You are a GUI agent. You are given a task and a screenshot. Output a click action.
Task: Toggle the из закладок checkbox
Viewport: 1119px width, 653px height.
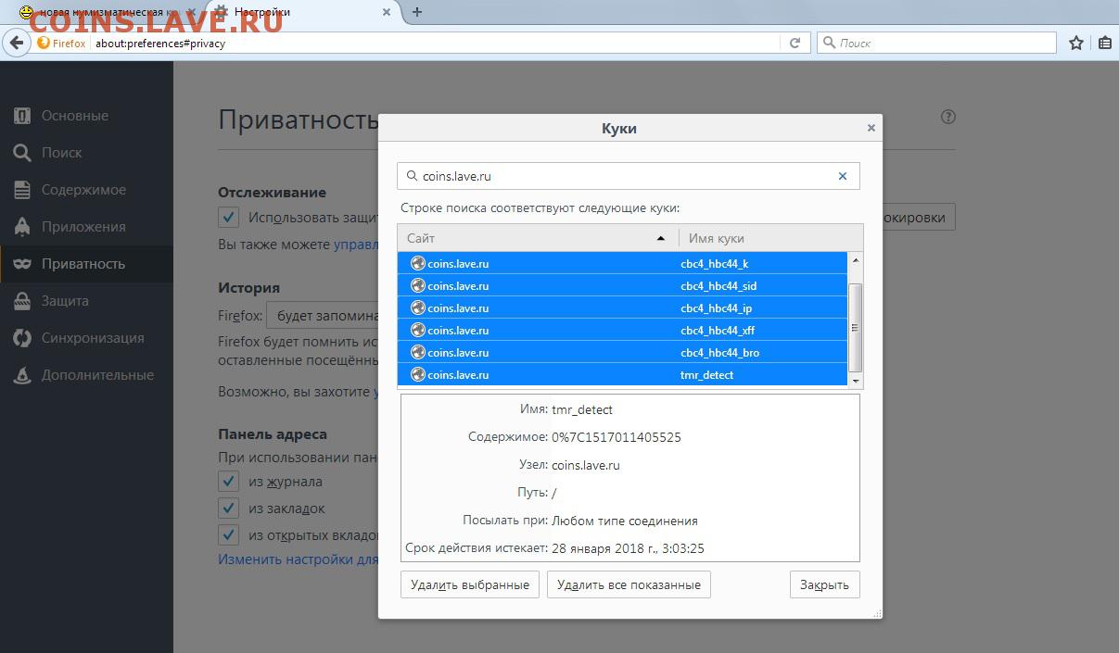228,509
